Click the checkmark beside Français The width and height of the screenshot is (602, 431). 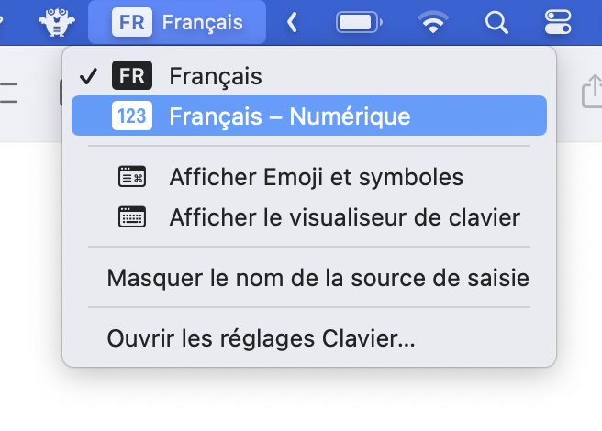tap(89, 76)
